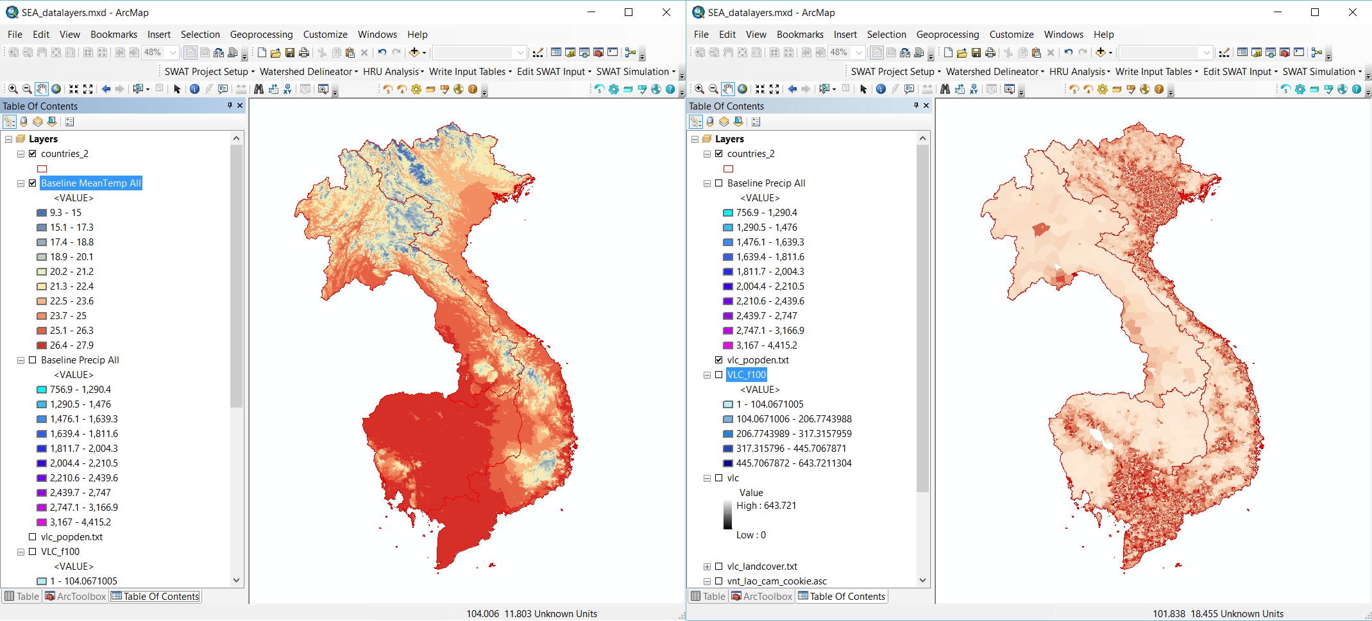Open Customize menu in right window
The height and width of the screenshot is (621, 1372).
[x=1012, y=35]
